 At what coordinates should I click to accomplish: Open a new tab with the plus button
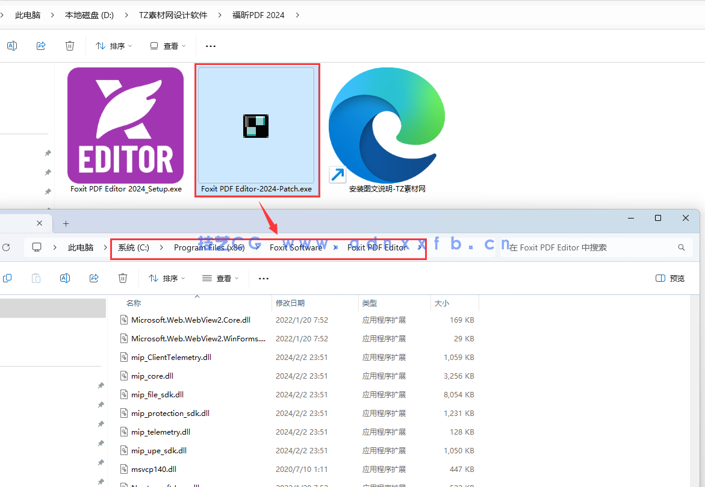[66, 223]
